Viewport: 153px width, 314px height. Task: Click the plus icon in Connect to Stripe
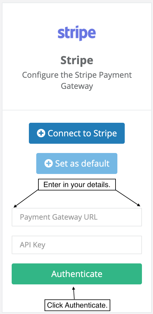[x=41, y=133]
